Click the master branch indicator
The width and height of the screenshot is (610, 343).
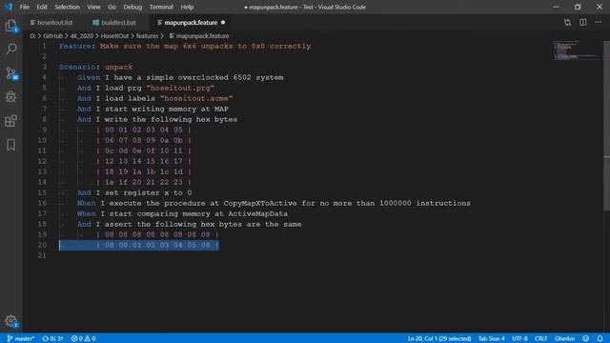21,339
